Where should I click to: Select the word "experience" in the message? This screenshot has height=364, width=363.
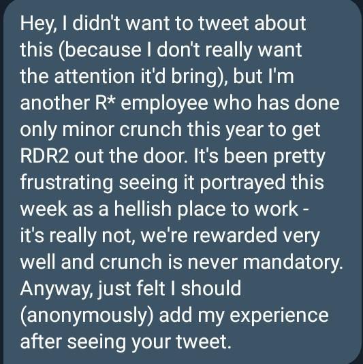tap(279, 316)
